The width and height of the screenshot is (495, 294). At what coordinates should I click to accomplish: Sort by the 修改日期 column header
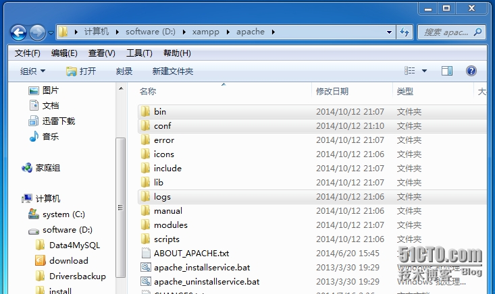332,92
